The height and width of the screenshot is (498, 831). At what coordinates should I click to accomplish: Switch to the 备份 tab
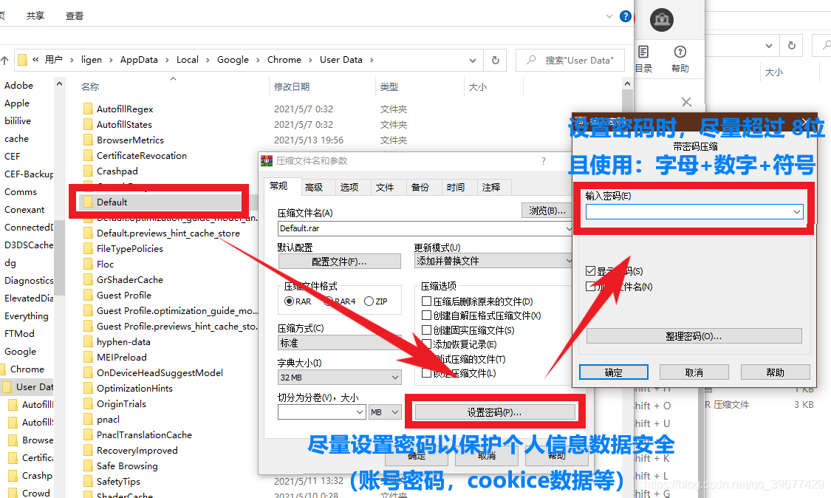(420, 187)
